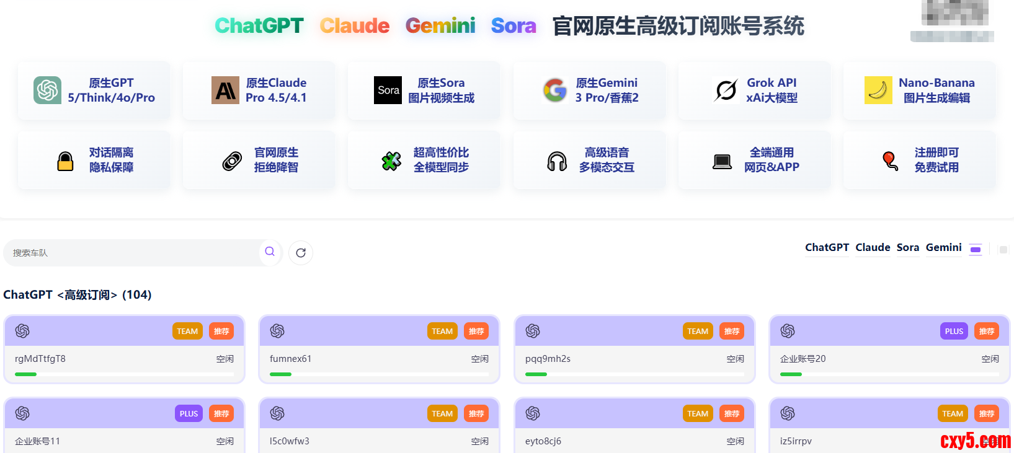Viewport: 1014px width, 453px height.
Task: Click the OpenAI icon on I5c0wfw3 card
Action: point(277,413)
